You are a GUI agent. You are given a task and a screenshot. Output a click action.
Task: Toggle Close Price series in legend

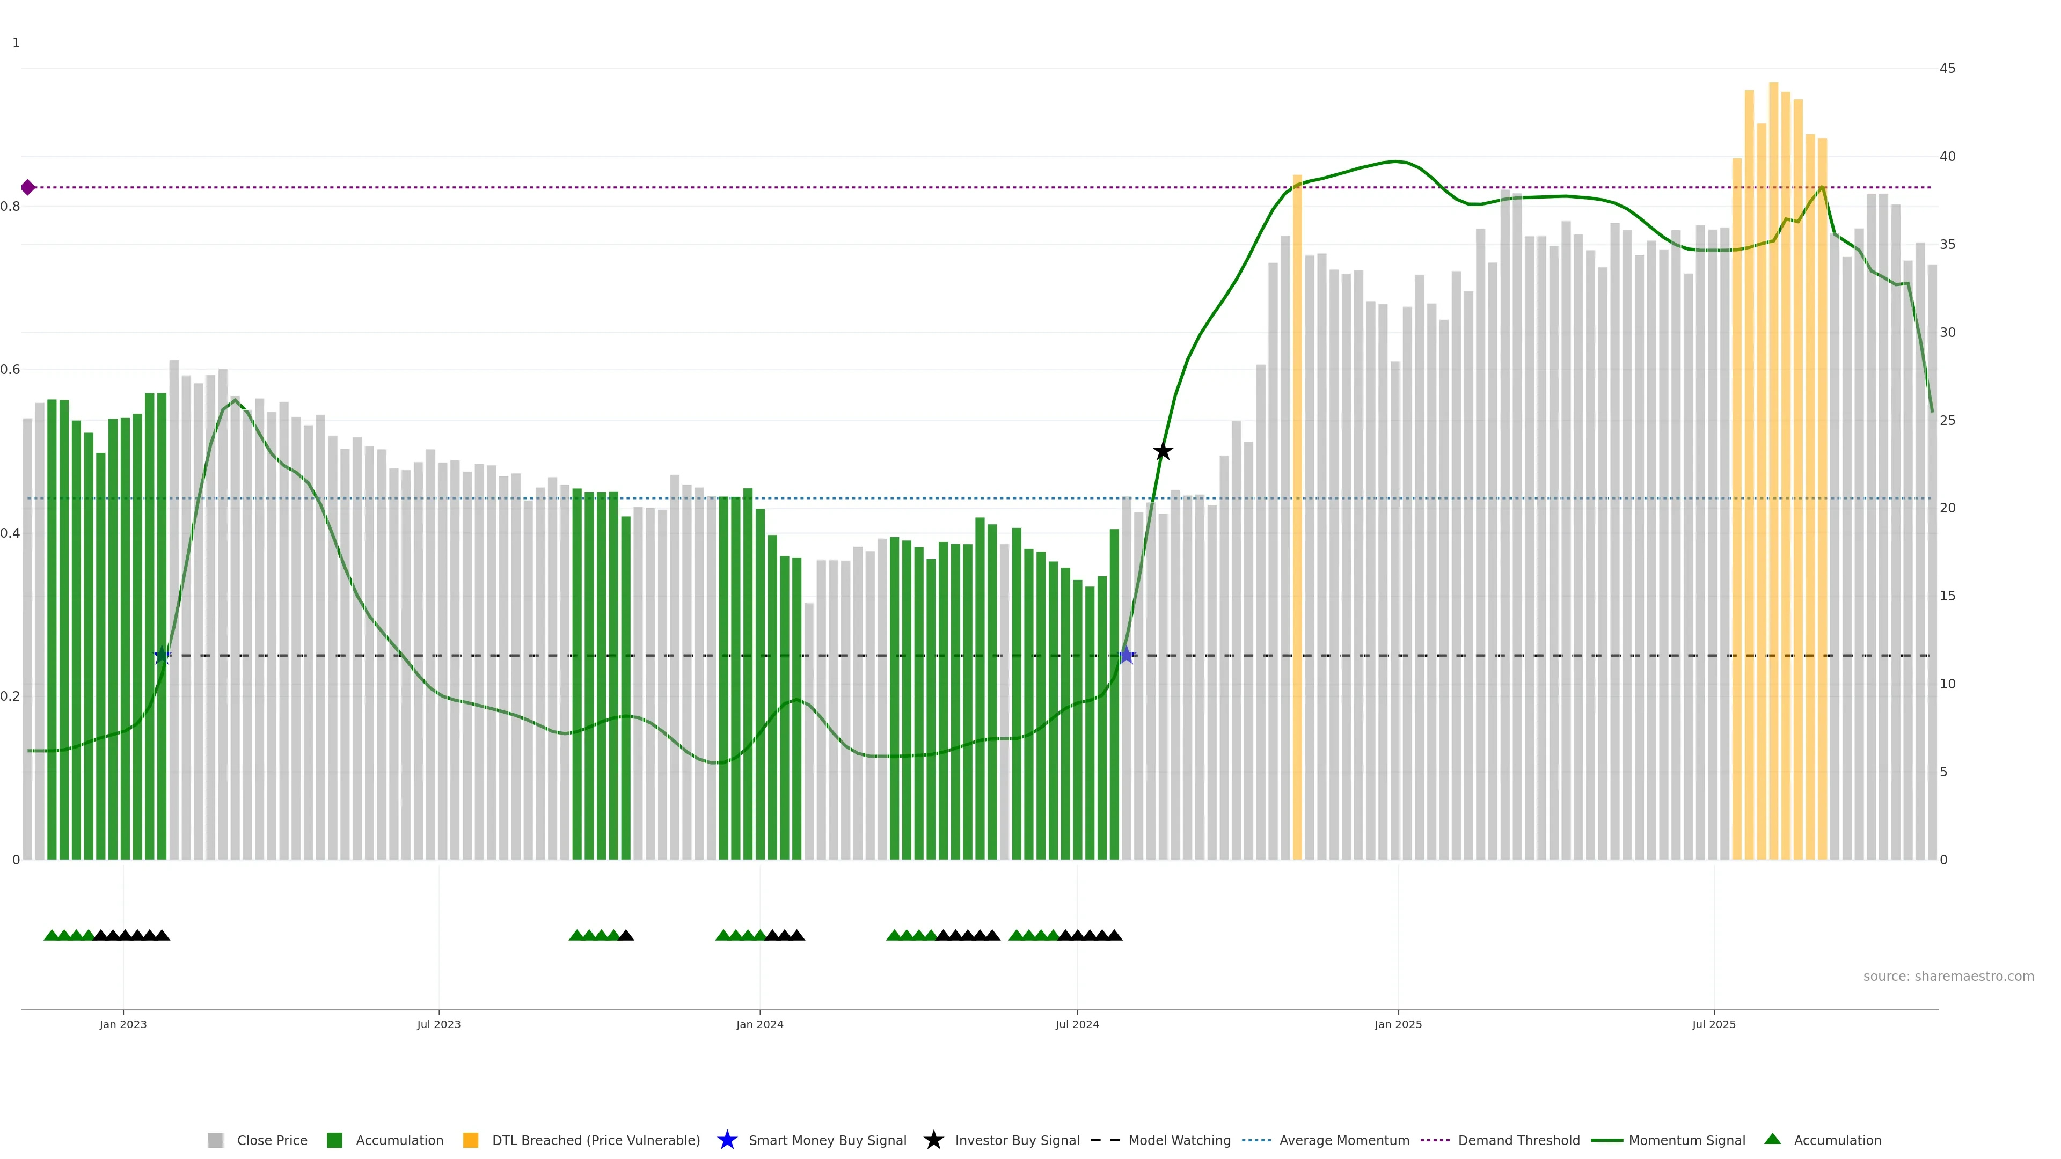pos(271,1140)
